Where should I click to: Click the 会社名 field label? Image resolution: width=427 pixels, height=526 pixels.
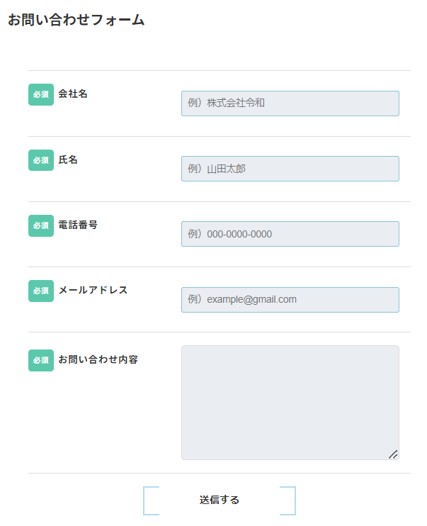[73, 94]
